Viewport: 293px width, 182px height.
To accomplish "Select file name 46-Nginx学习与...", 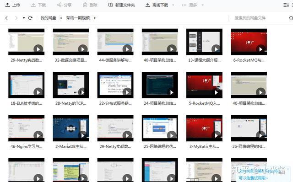I will pos(27,146).
